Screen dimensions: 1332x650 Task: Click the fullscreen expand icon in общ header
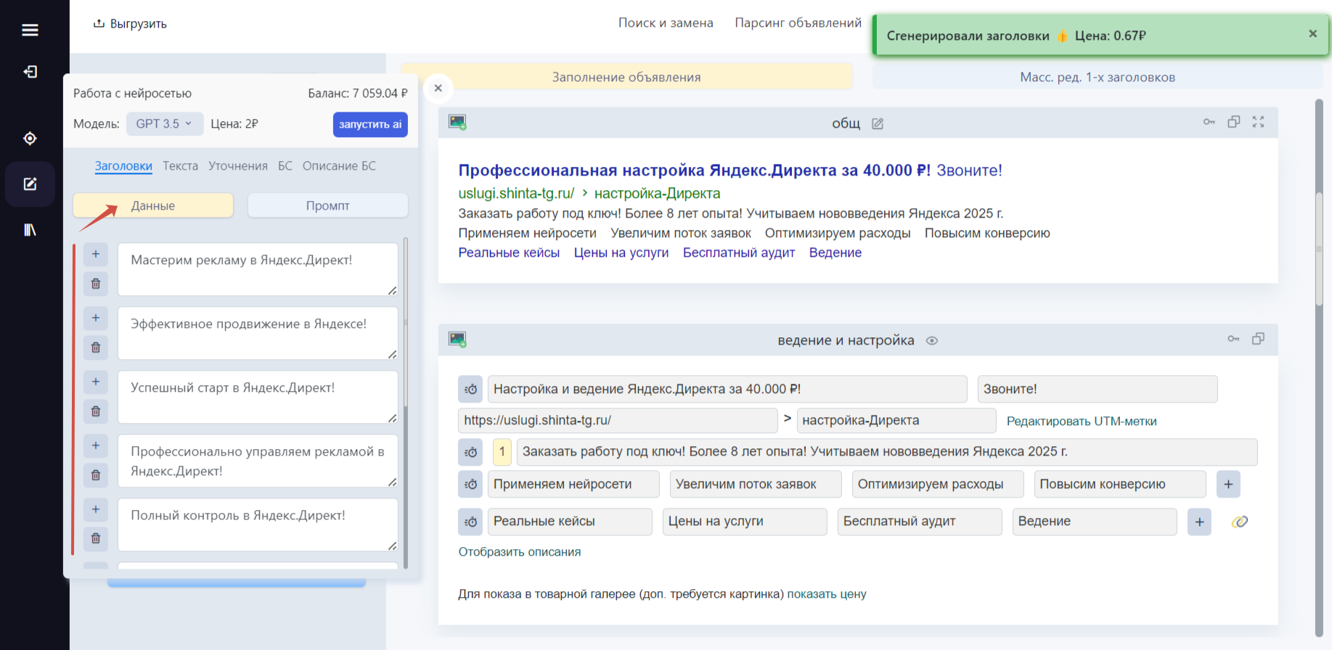(x=1259, y=122)
